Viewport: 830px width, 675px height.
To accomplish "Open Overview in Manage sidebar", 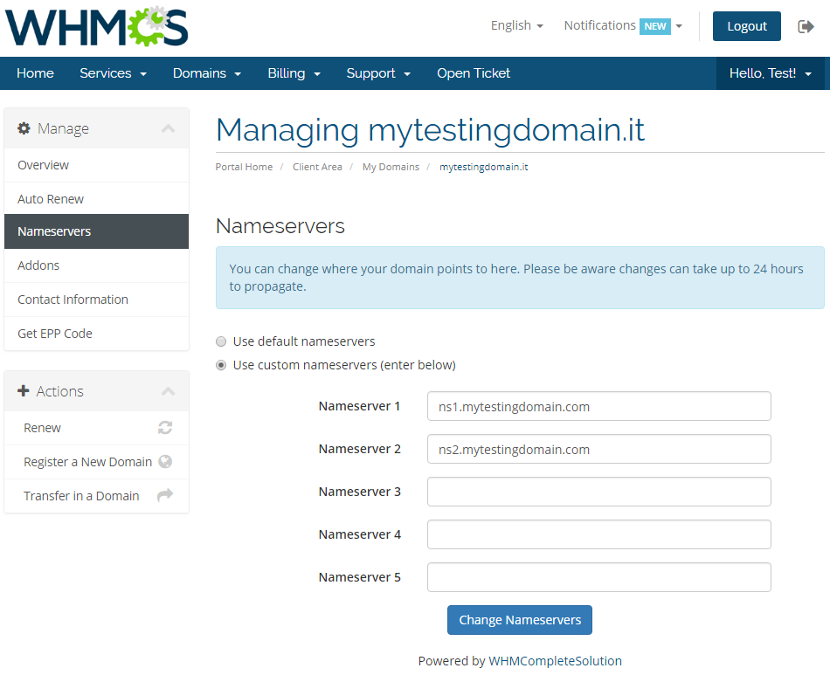I will [x=96, y=165].
